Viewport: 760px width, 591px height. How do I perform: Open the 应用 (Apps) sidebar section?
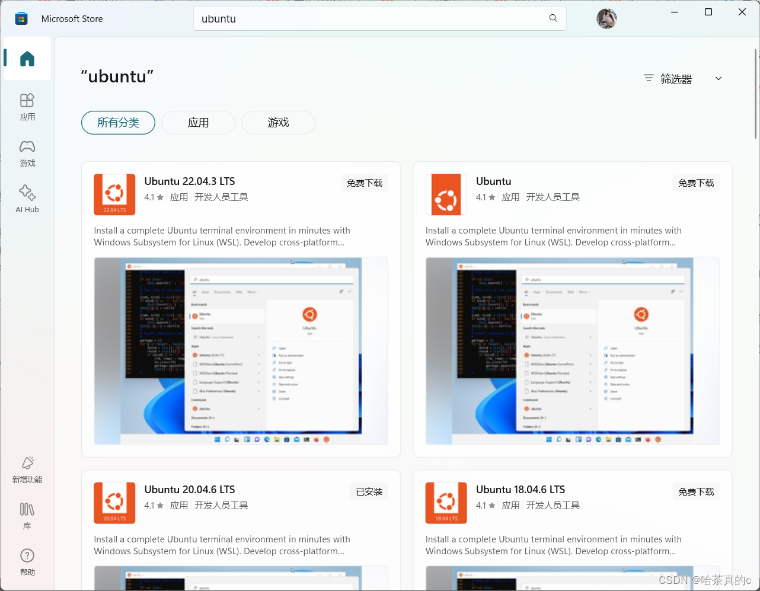27,107
